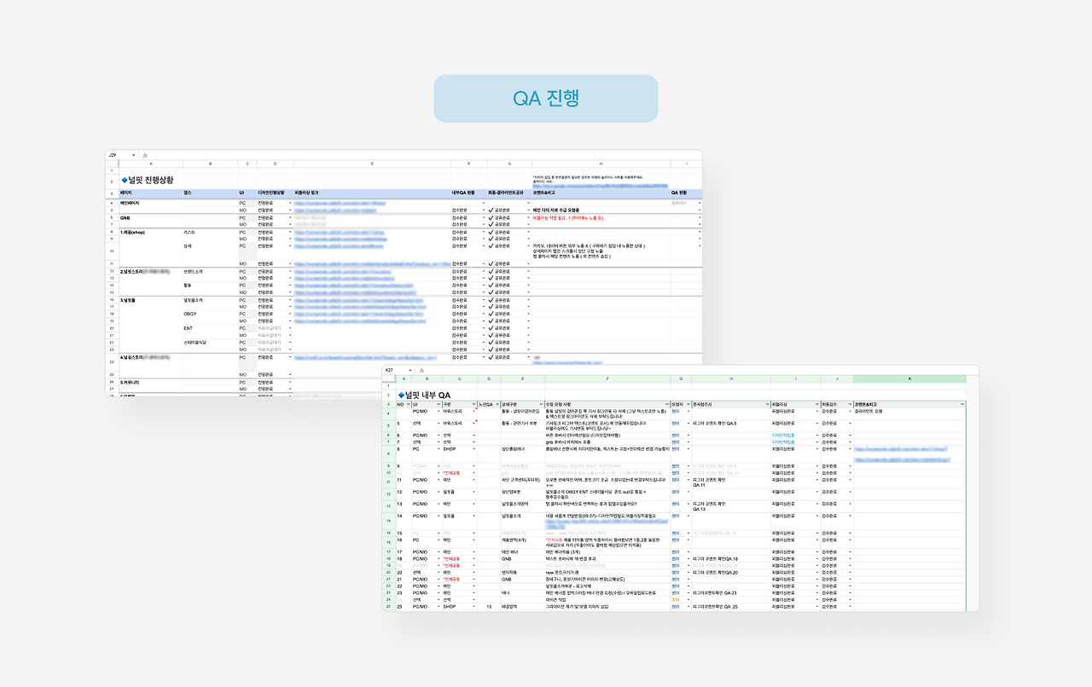Click the QA 진행 heading pill

(x=546, y=98)
